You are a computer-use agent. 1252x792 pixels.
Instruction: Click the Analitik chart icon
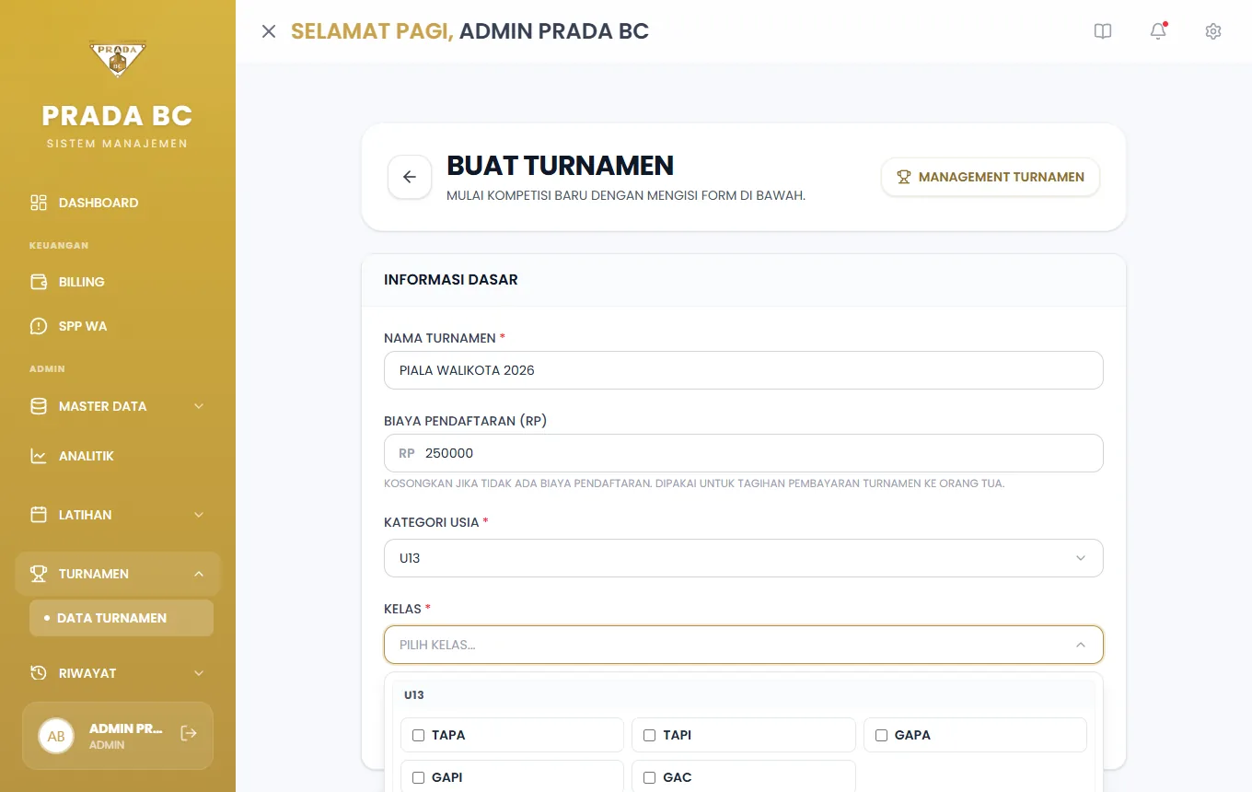click(39, 456)
